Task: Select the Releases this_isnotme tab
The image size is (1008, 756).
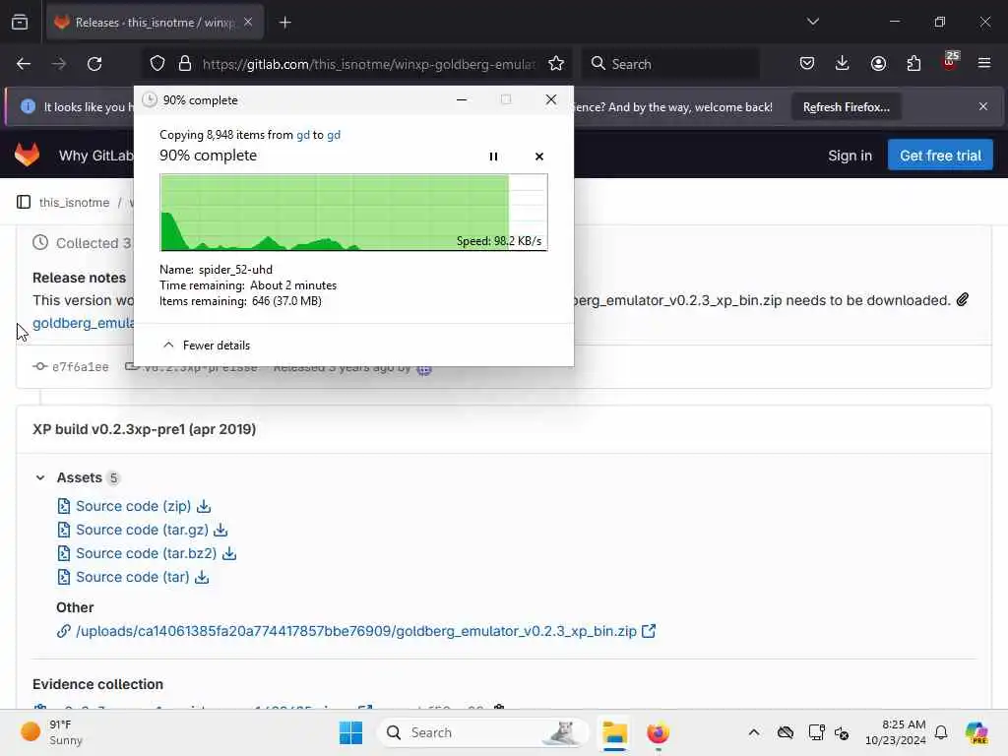Action: 155,23
